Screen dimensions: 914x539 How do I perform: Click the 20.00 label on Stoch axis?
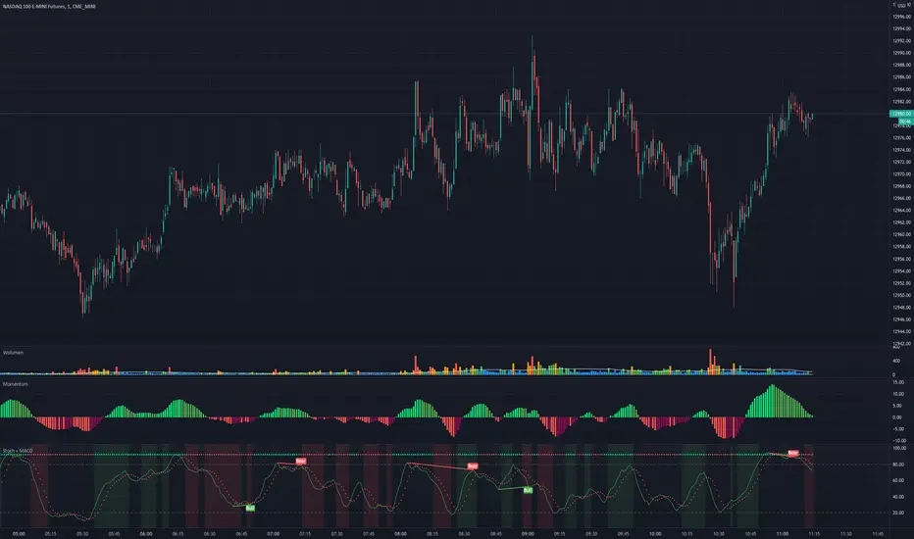pyautogui.click(x=899, y=513)
